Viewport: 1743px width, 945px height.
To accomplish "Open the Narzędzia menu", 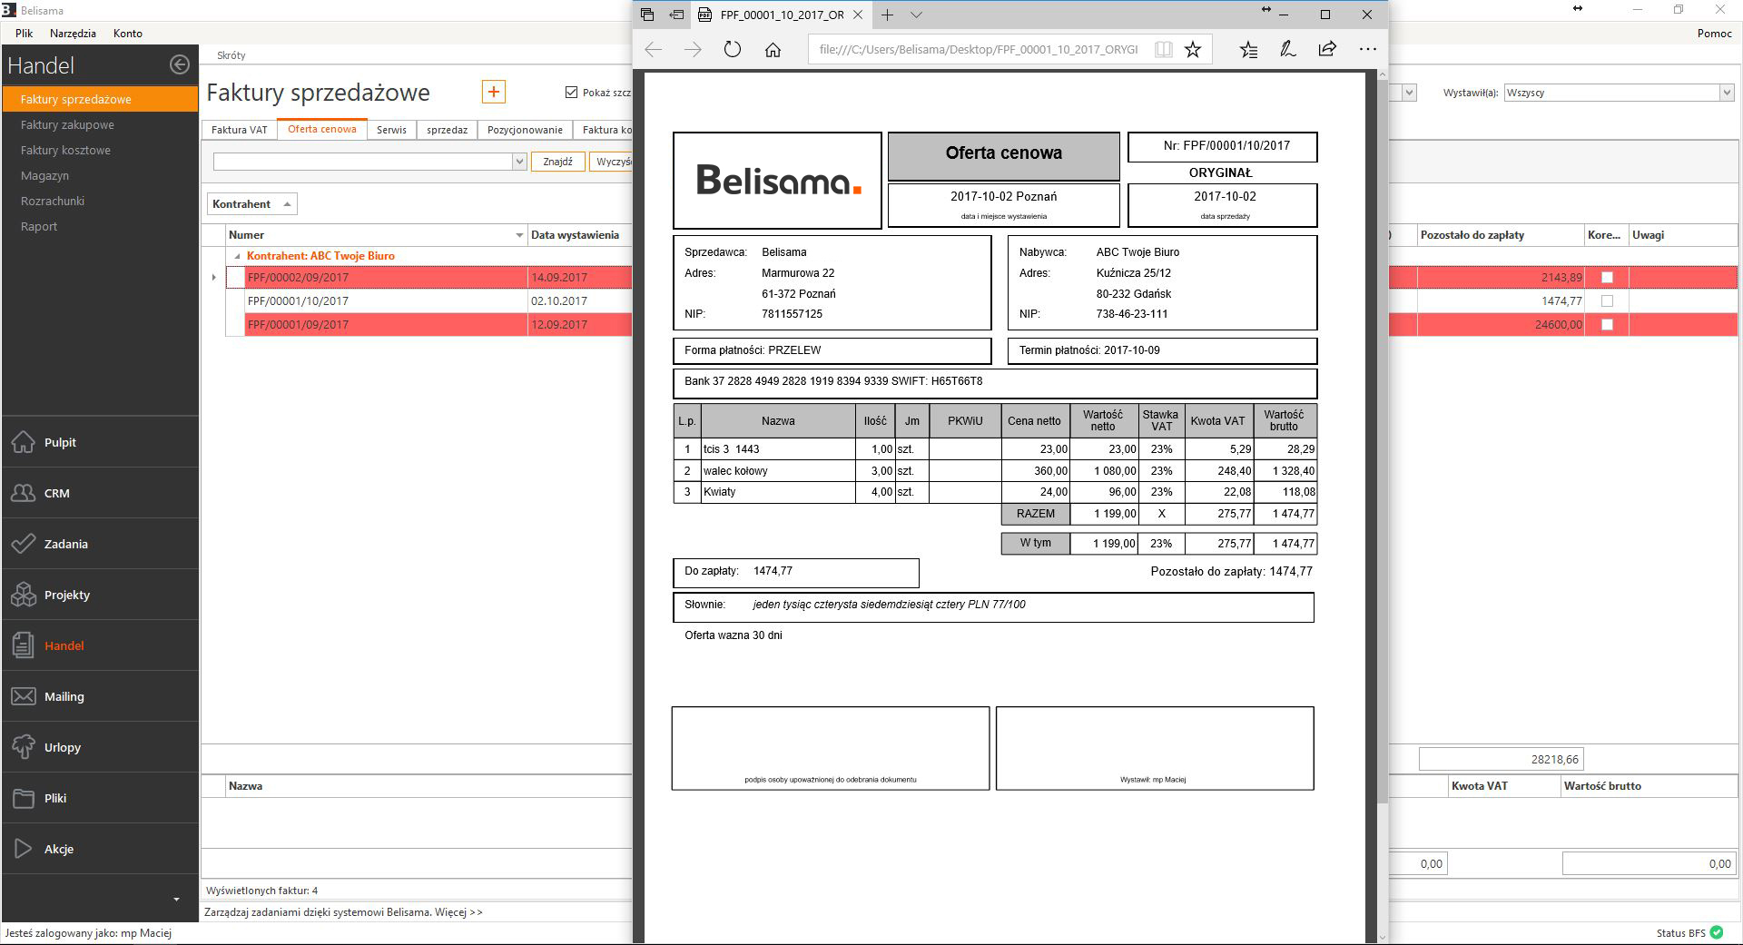I will tap(73, 34).
